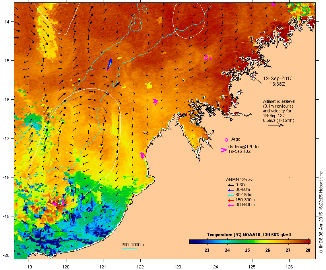Click the longitude axis label '124'
This screenshot has height=270, width=326.
215,267
